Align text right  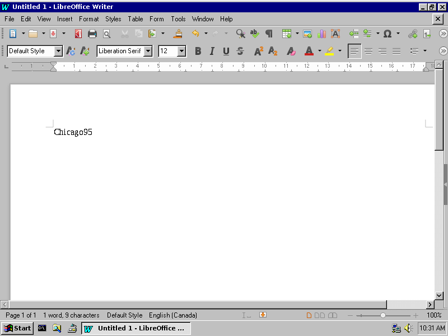382,51
